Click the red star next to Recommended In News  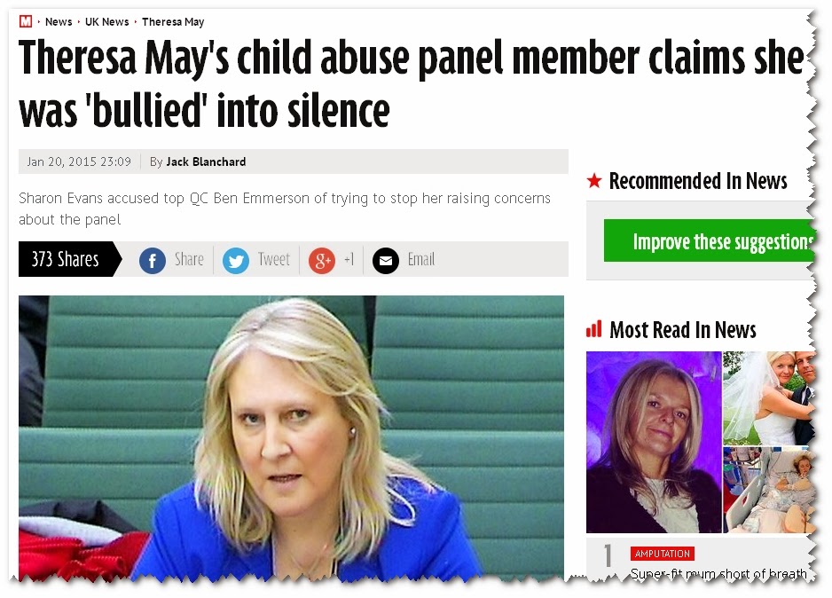click(x=594, y=181)
